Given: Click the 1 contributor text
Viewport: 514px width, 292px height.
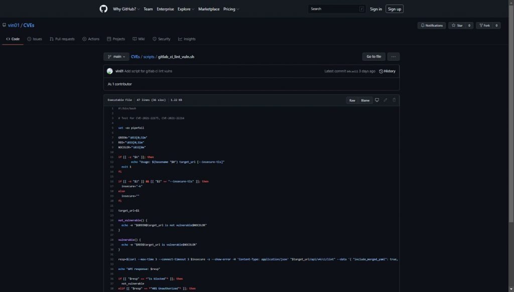Looking at the screenshot, I should point(121,84).
